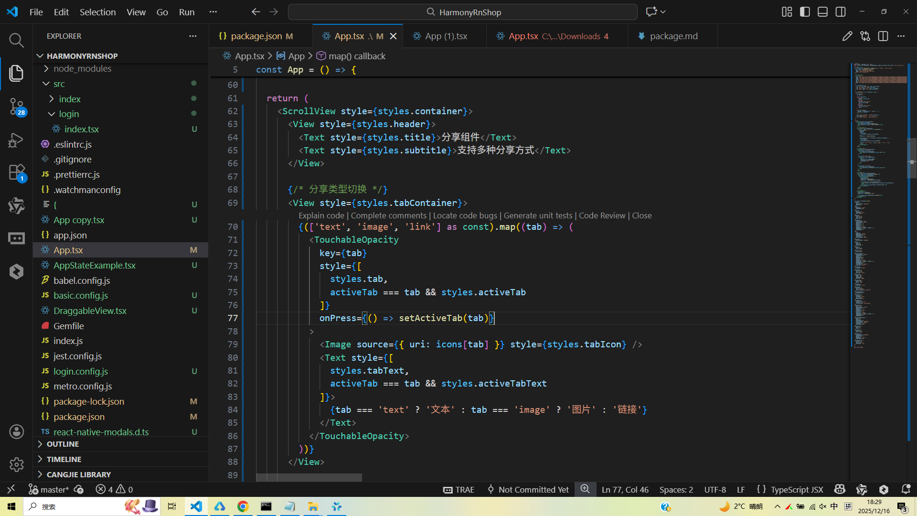Viewport: 917px width, 516px height.
Task: Open the Search view in activity bar
Action: [16, 41]
